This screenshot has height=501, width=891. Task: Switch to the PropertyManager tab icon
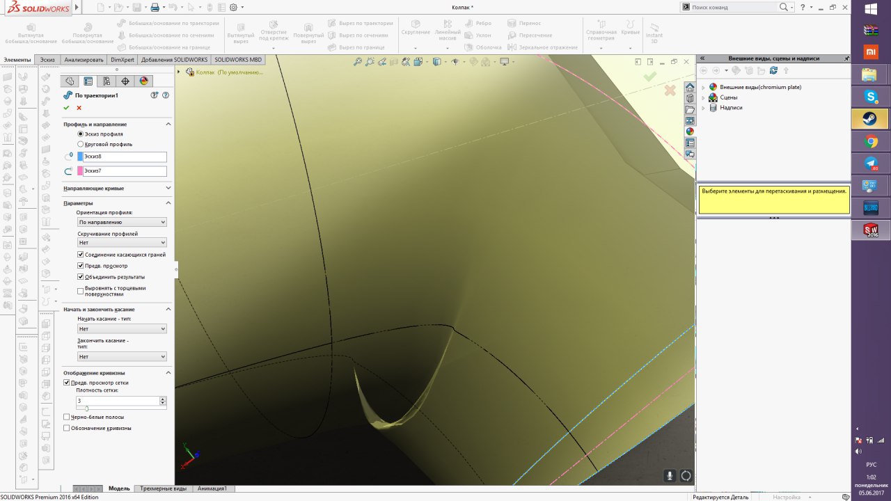click(88, 81)
